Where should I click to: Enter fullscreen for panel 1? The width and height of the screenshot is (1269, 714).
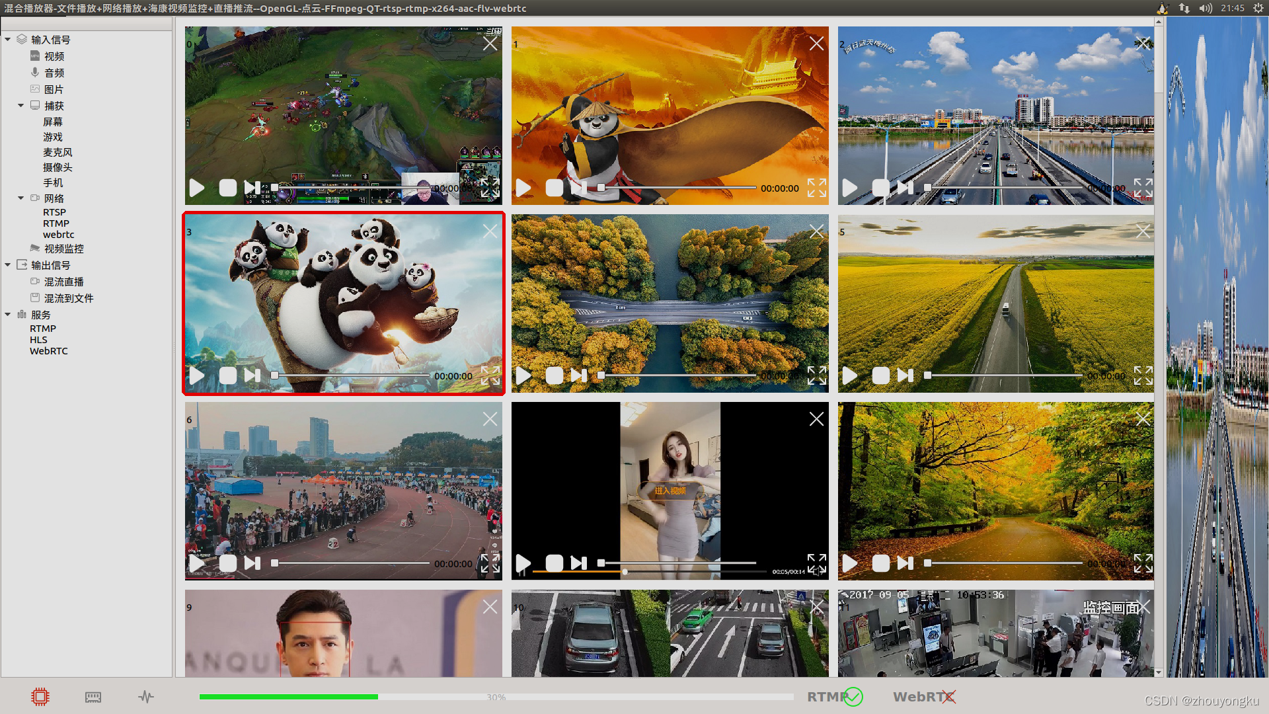point(817,188)
